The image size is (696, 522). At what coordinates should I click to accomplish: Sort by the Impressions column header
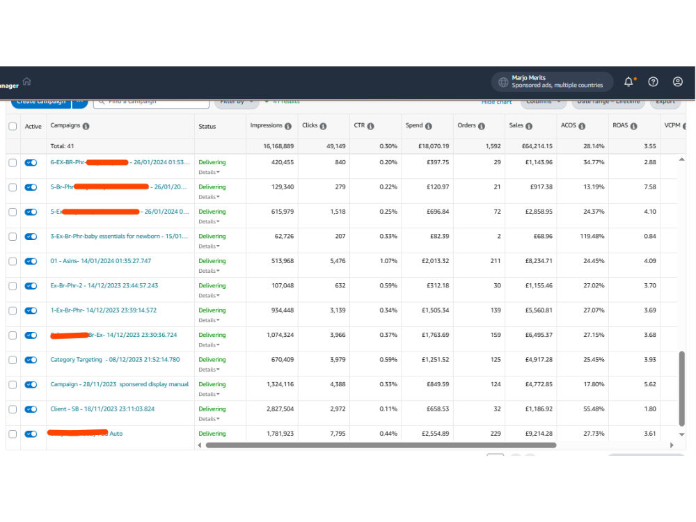[x=266, y=125]
